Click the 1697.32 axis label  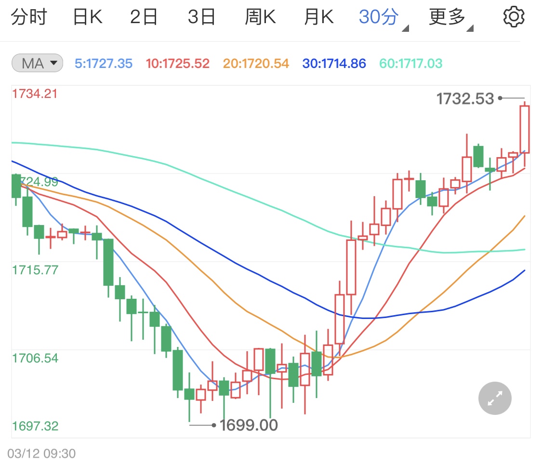(35, 426)
